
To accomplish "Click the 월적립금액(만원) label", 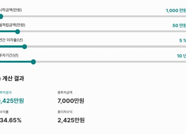I will (x=12, y=25).
